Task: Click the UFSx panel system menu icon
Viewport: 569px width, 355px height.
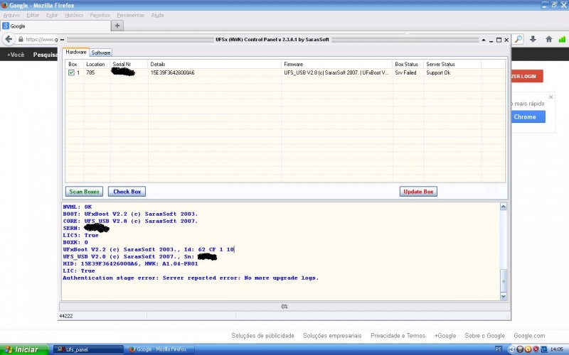Action: tap(63, 40)
